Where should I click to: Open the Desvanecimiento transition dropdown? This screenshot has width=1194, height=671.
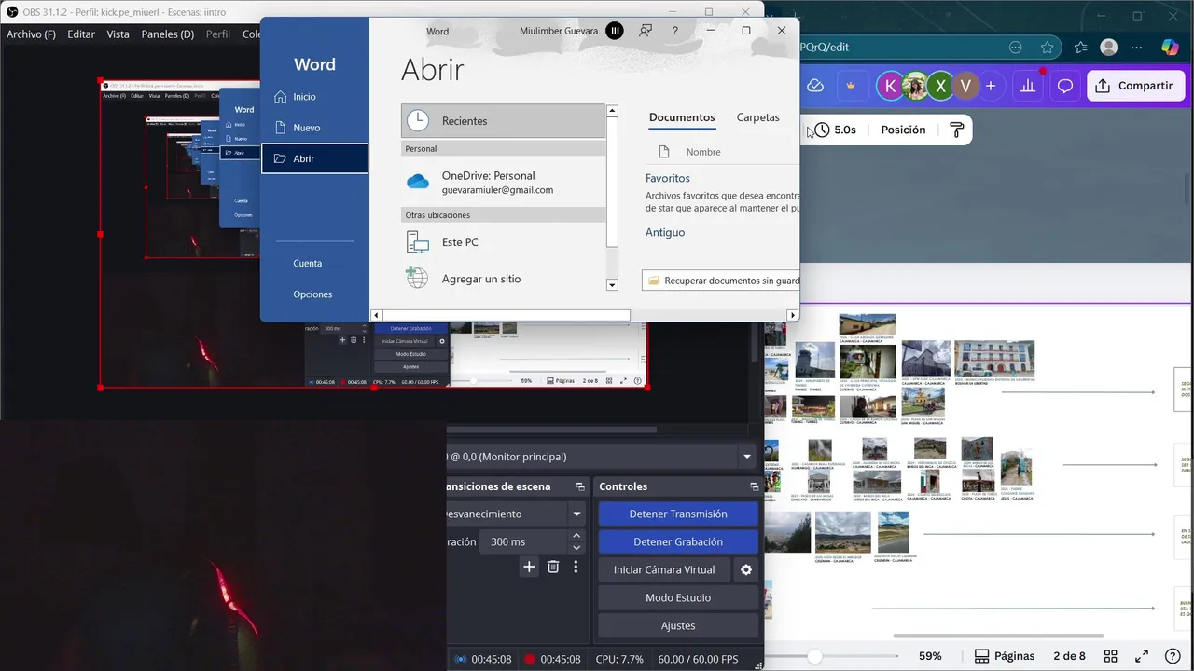coord(576,514)
